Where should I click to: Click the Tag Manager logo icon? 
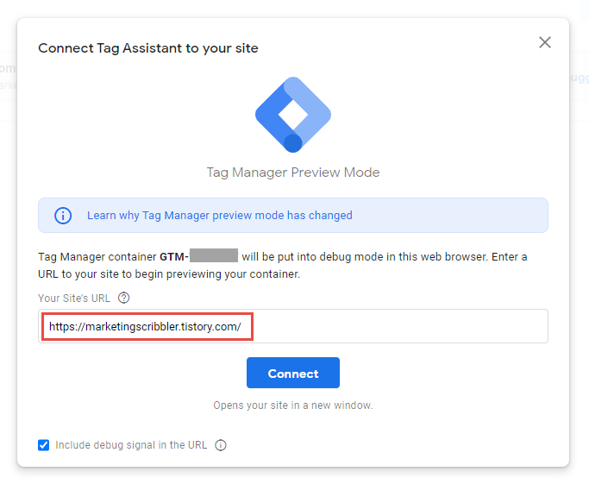(x=293, y=115)
